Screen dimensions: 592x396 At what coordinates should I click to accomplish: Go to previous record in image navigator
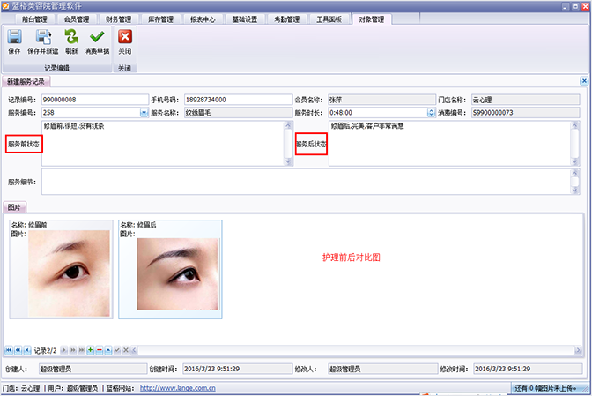click(25, 350)
